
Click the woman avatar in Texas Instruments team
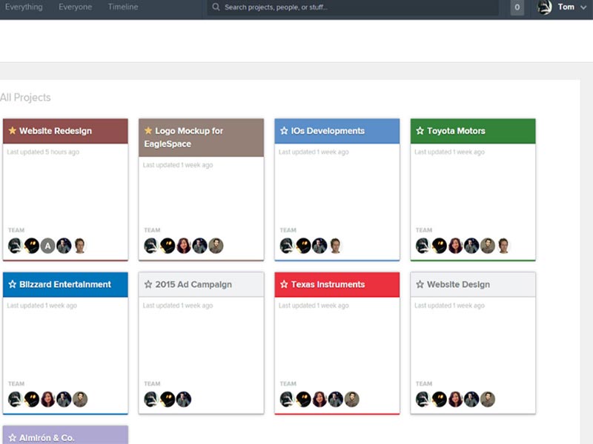coord(319,399)
